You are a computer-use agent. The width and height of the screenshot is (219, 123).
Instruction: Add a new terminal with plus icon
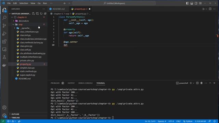pyautogui.click(x=191, y=83)
